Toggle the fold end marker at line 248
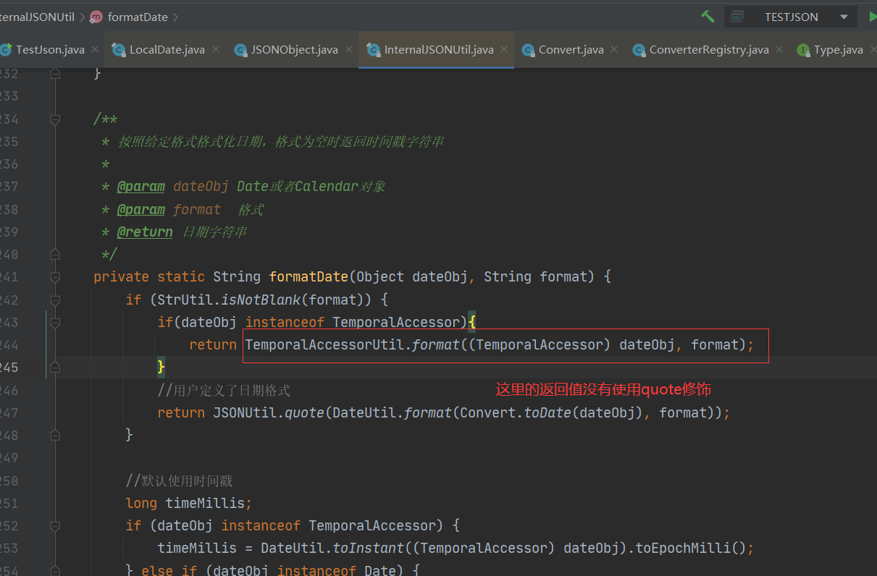This screenshot has height=576, width=877. click(x=55, y=435)
